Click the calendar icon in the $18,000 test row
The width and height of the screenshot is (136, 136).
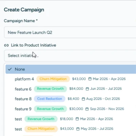[77, 119]
